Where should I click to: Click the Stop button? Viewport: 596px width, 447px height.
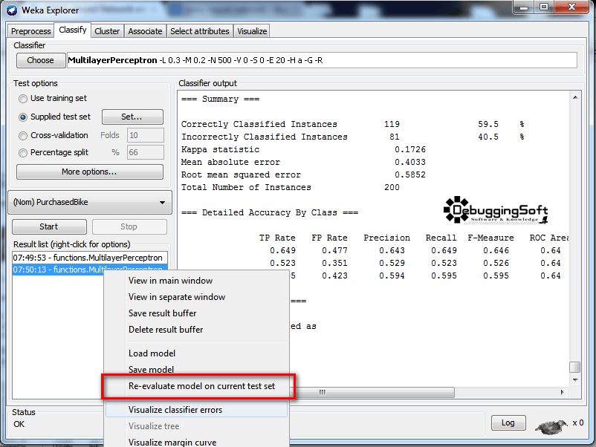[x=129, y=226]
